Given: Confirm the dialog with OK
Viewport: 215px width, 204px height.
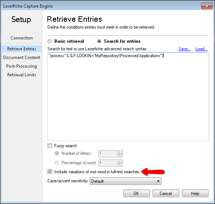Looking at the screenshot, I should pos(136,193).
